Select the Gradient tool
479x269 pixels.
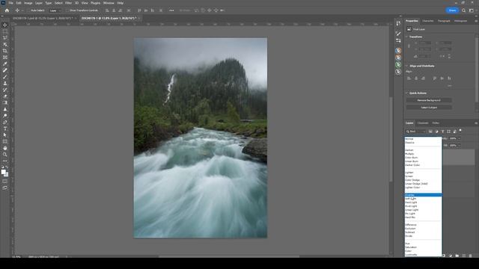tap(5, 103)
